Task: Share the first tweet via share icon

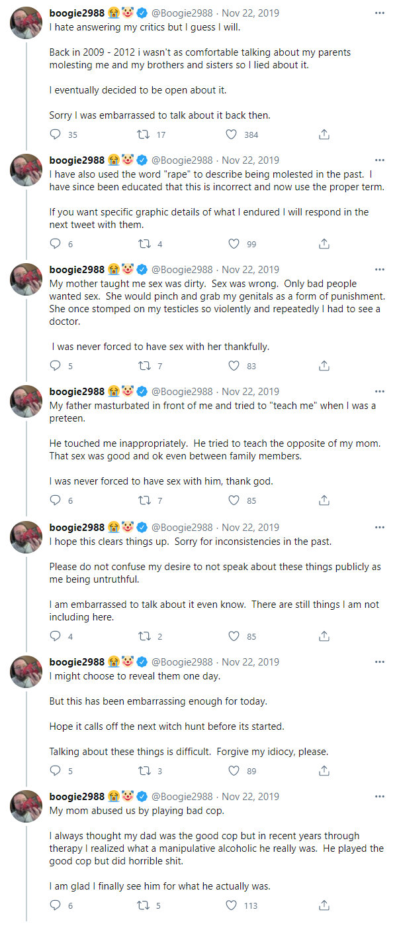Action: pyautogui.click(x=324, y=134)
